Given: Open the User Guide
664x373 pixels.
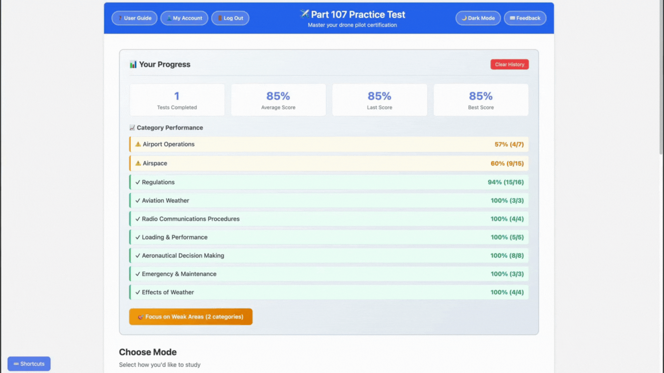Looking at the screenshot, I should (x=134, y=18).
